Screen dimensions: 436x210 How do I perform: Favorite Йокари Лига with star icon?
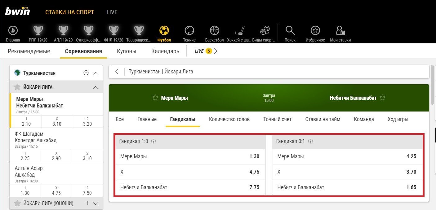[x=17, y=87]
